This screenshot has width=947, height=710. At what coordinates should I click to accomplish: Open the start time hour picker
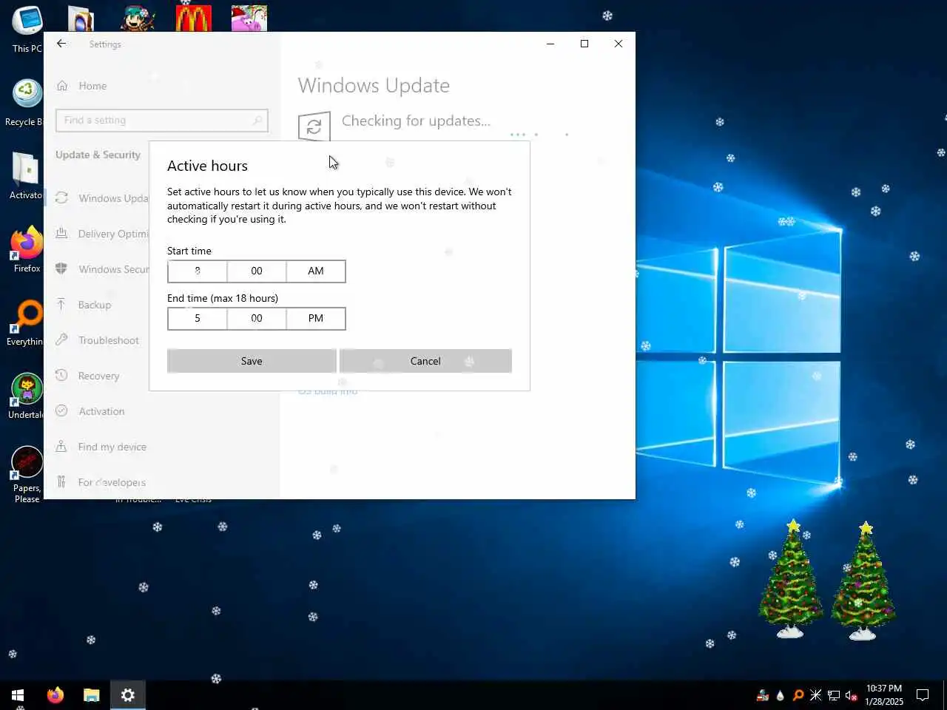pyautogui.click(x=198, y=271)
